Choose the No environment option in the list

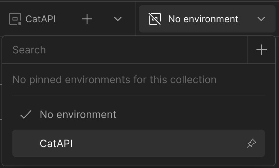click(78, 115)
